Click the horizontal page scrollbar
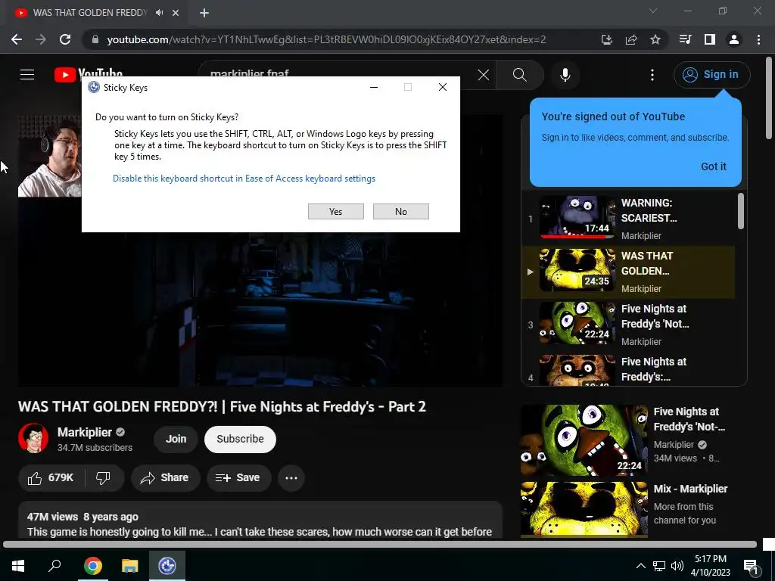The width and height of the screenshot is (775, 581). coord(380,545)
